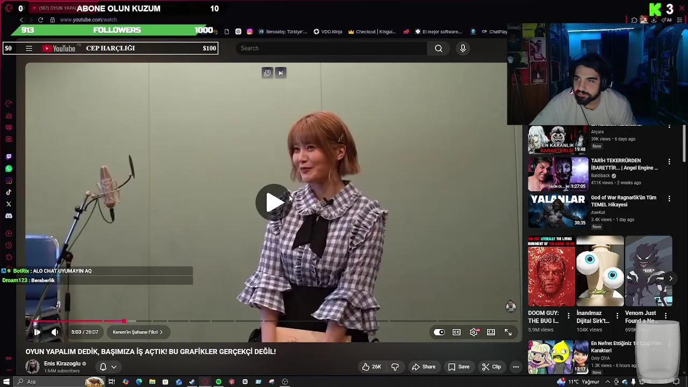Click the pop-out video icon atop player

[x=267, y=73]
